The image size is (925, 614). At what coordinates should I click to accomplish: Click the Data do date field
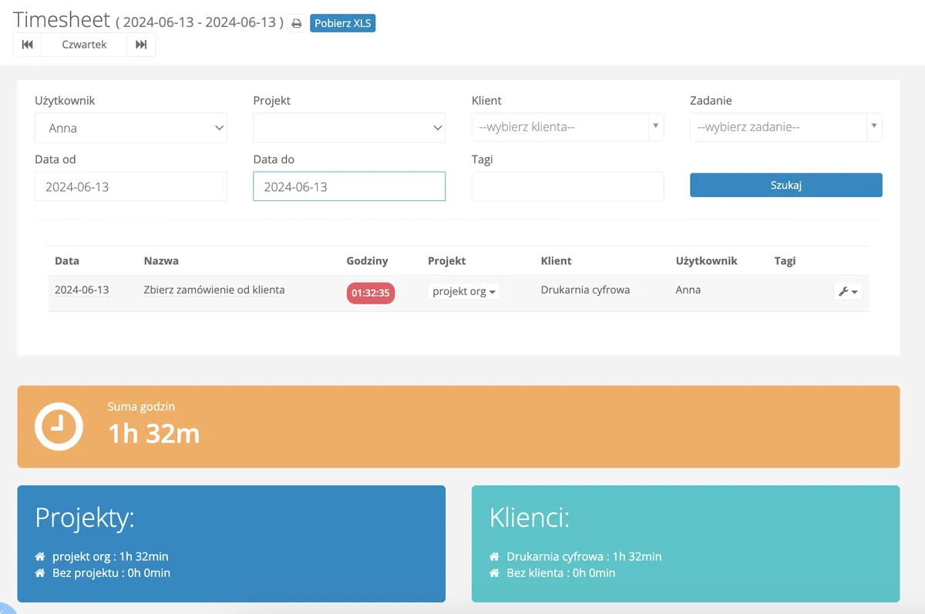tap(349, 186)
